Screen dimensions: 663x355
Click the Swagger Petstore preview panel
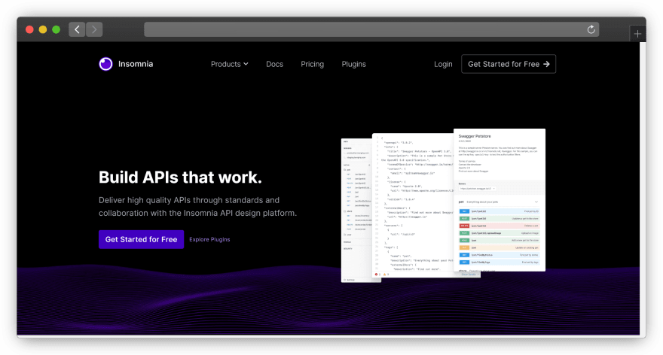pyautogui.click(x=500, y=199)
